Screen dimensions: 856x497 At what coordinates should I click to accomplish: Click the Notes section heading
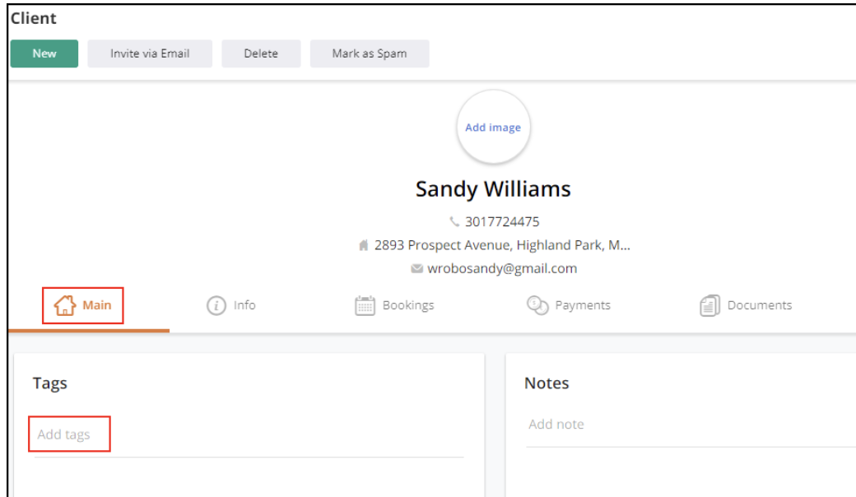tap(547, 383)
